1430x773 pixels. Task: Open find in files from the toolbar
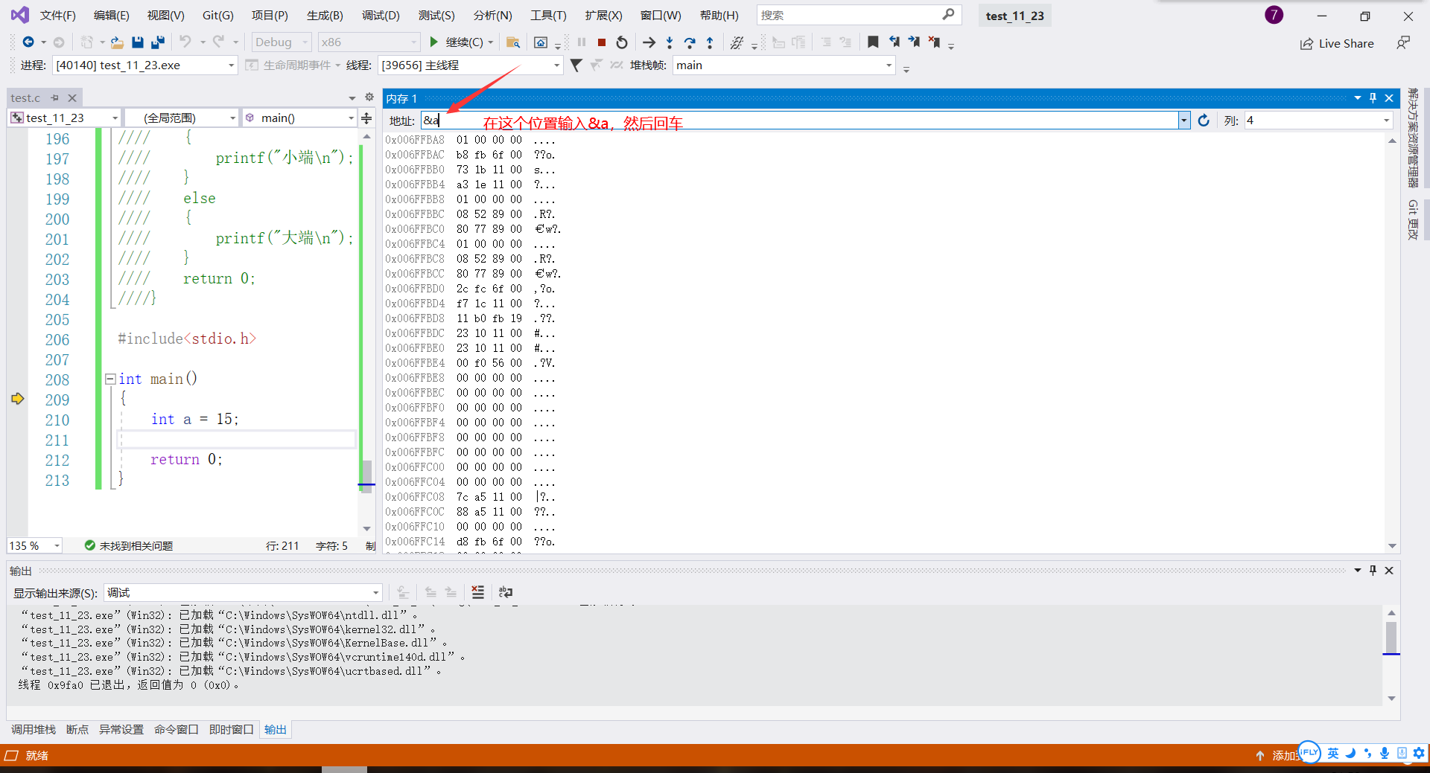[512, 42]
